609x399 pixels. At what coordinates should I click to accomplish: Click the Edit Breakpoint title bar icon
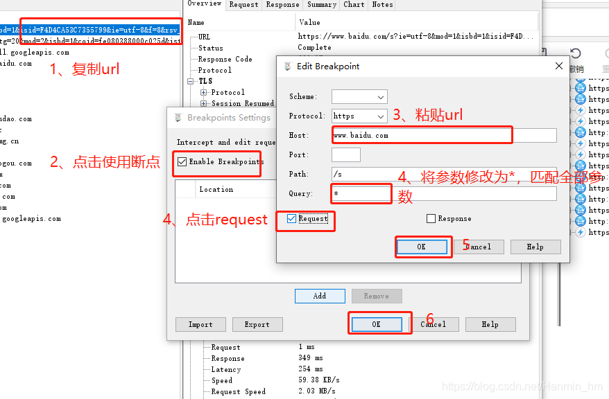[x=287, y=66]
